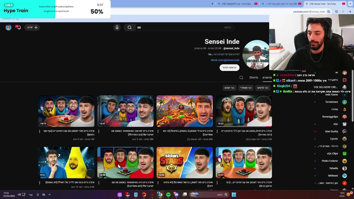Open options menu for the 14:36 video

click(99, 183)
